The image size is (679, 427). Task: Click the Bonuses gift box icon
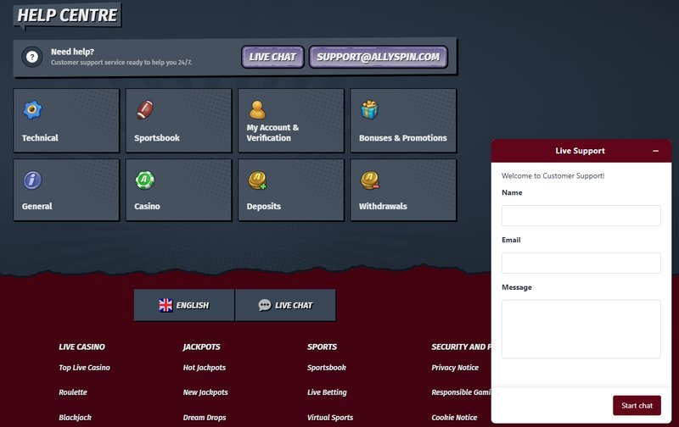click(370, 110)
